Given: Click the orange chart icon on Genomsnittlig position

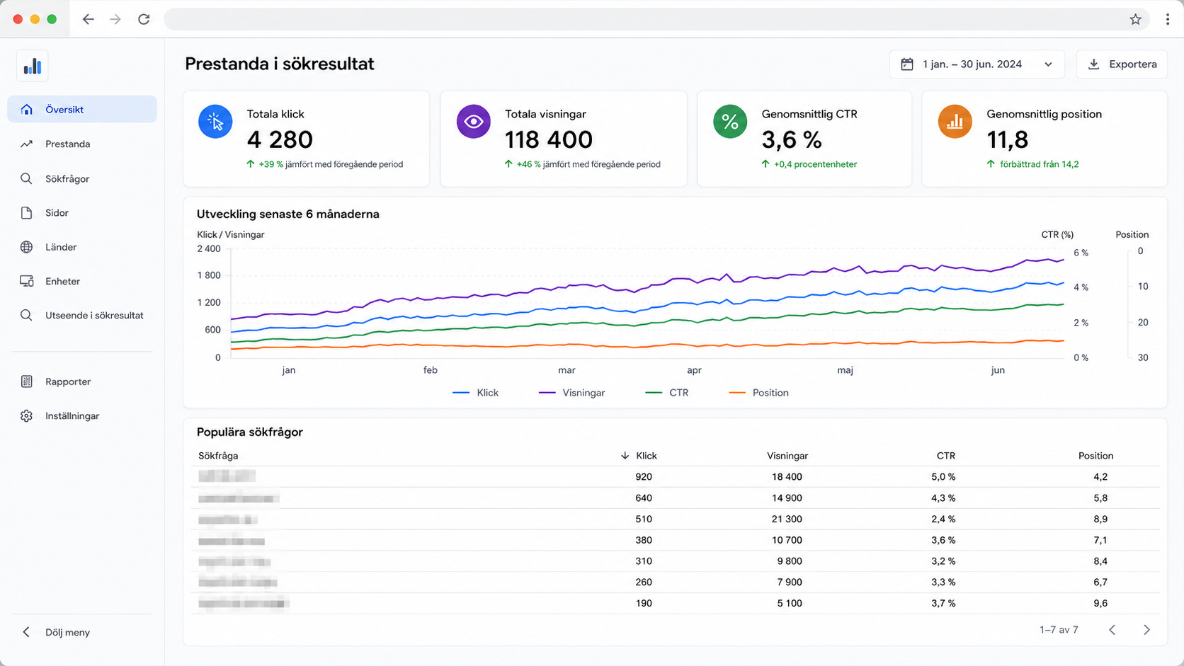Looking at the screenshot, I should point(955,122).
